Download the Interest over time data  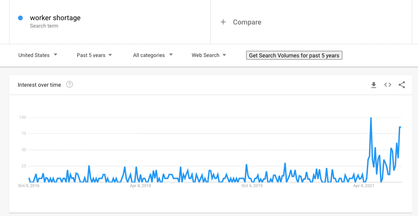[x=374, y=85]
